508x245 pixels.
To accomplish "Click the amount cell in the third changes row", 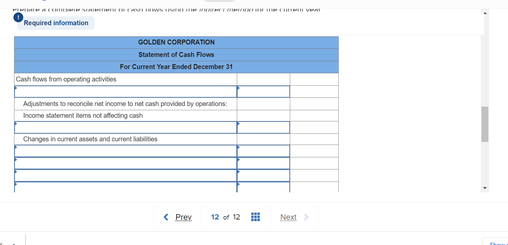I will tap(263, 175).
